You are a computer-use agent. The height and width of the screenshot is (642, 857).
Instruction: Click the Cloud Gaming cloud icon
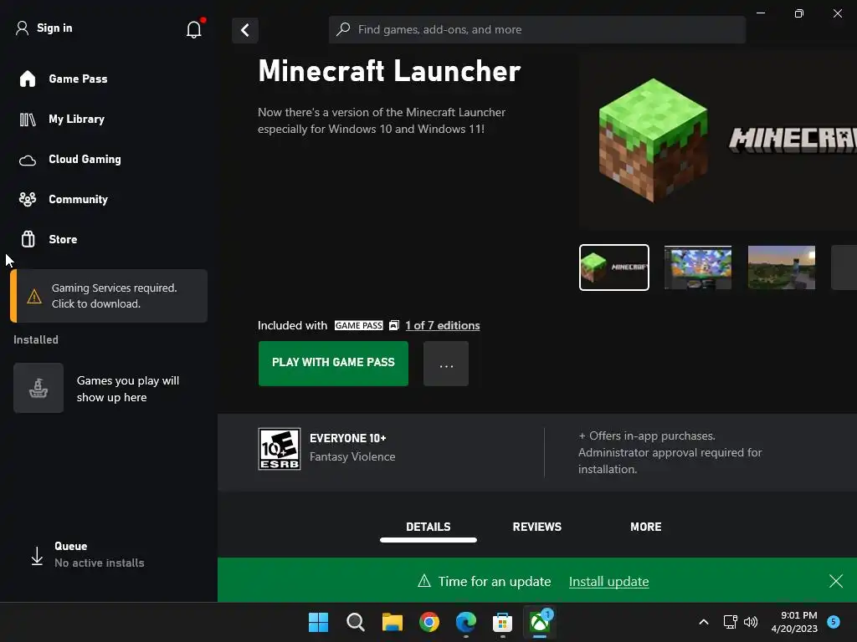28,160
